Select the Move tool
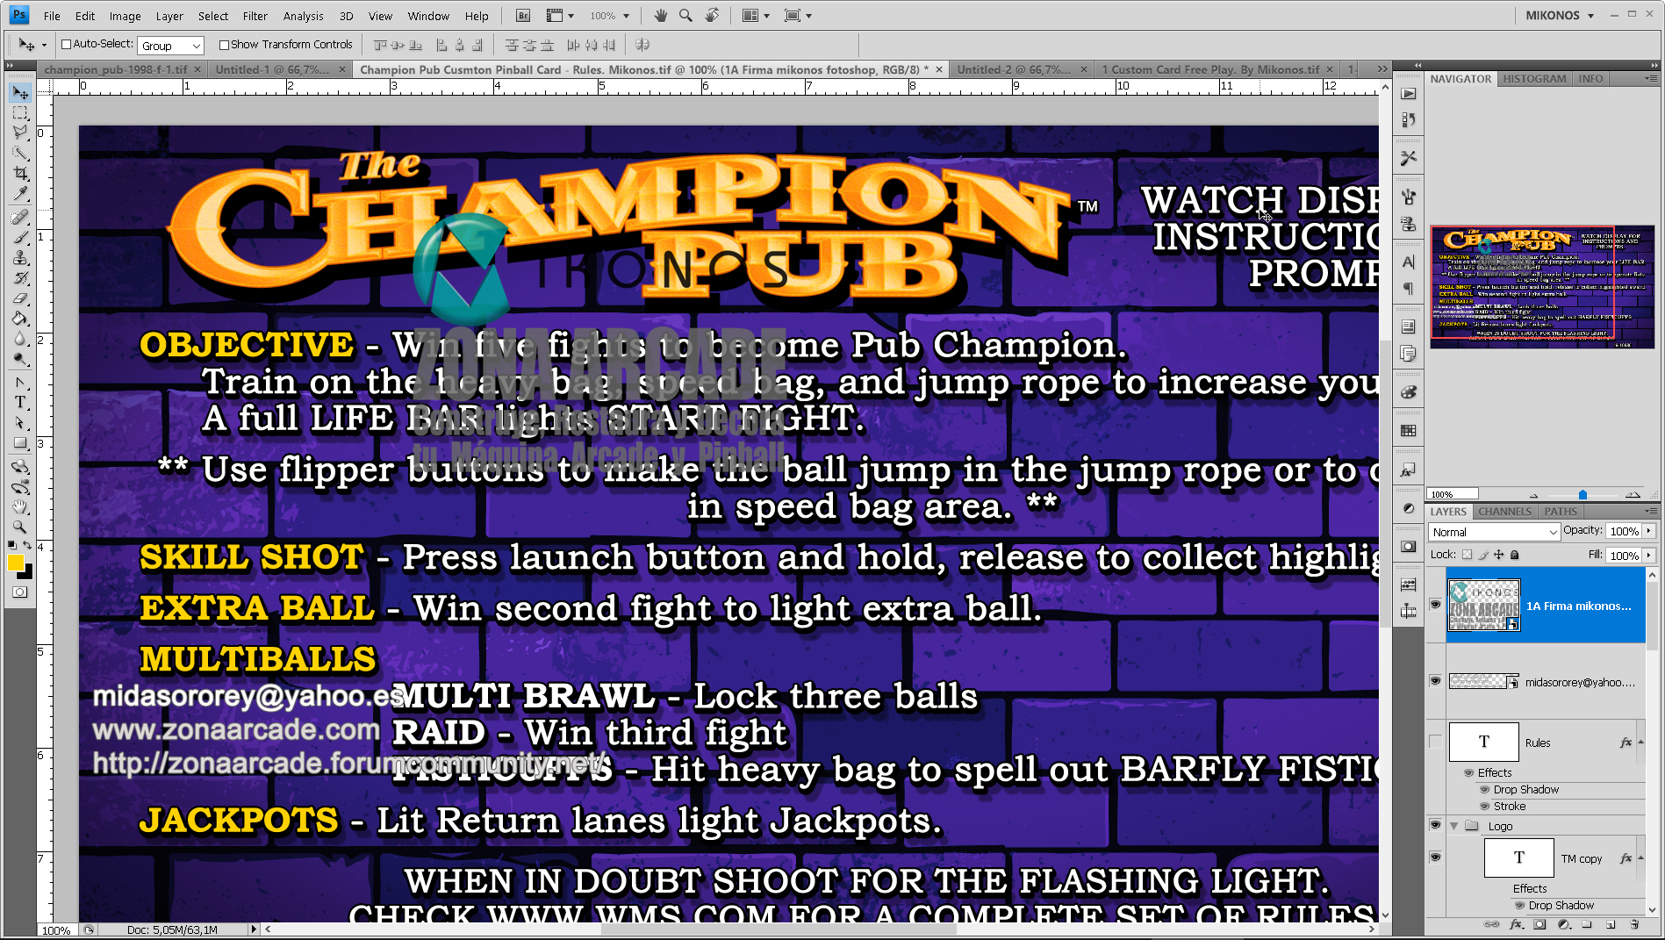 19,91
